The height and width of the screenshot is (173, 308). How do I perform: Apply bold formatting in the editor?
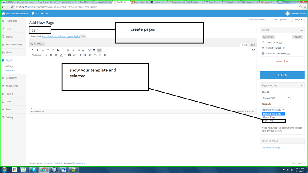[32, 50]
